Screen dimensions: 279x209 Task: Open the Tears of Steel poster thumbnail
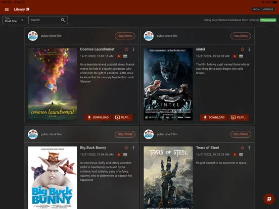pyautogui.click(x=168, y=178)
